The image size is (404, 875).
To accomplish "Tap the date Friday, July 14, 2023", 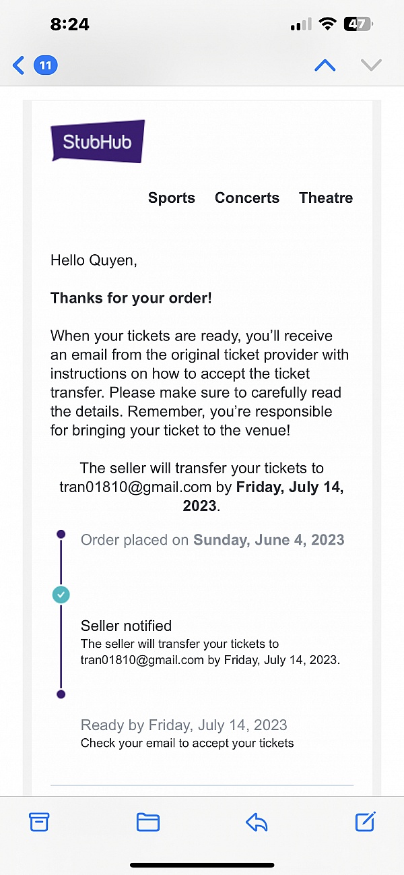I will (x=290, y=487).
